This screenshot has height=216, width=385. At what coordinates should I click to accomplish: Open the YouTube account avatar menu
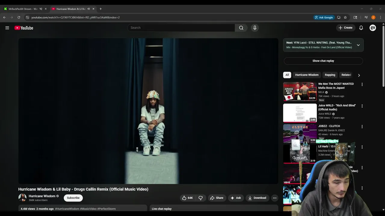pos(373,28)
